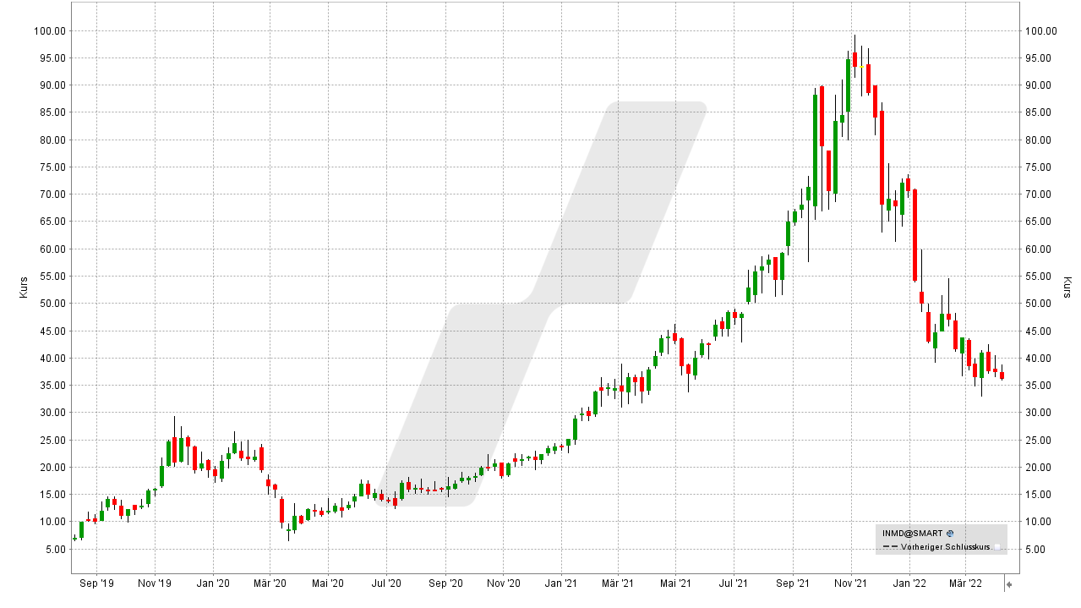
Task: Click 100.00 on the right price axis
Action: click(1040, 31)
